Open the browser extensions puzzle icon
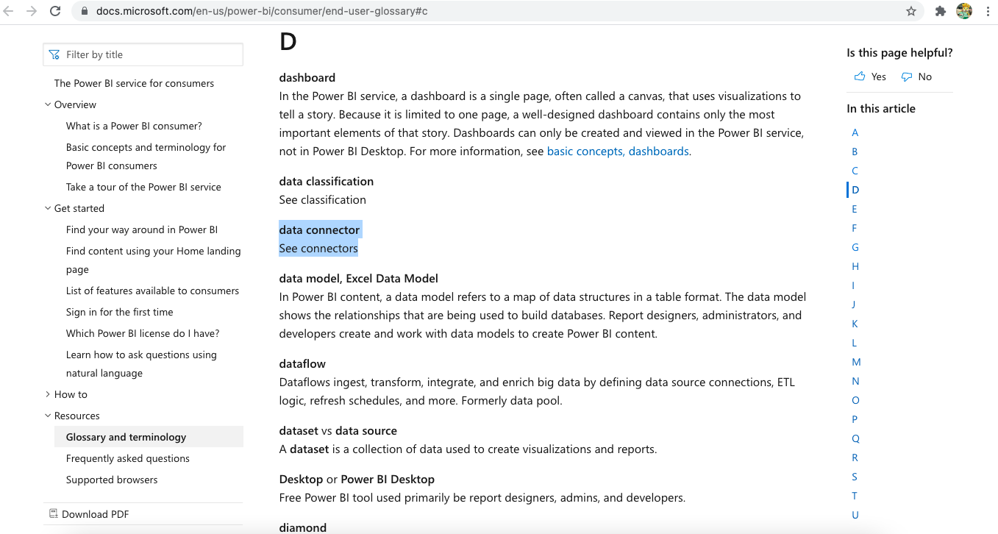 point(940,11)
